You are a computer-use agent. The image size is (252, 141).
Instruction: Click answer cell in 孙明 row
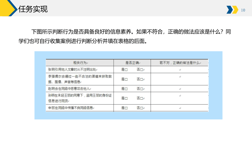(179, 98)
